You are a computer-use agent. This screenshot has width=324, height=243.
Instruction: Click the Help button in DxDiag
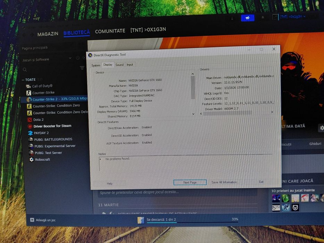pos(110,184)
